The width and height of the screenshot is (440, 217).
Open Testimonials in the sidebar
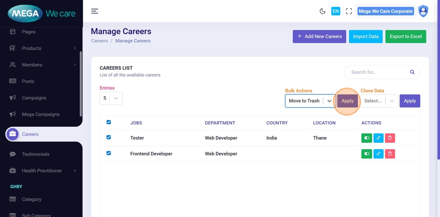pos(35,154)
